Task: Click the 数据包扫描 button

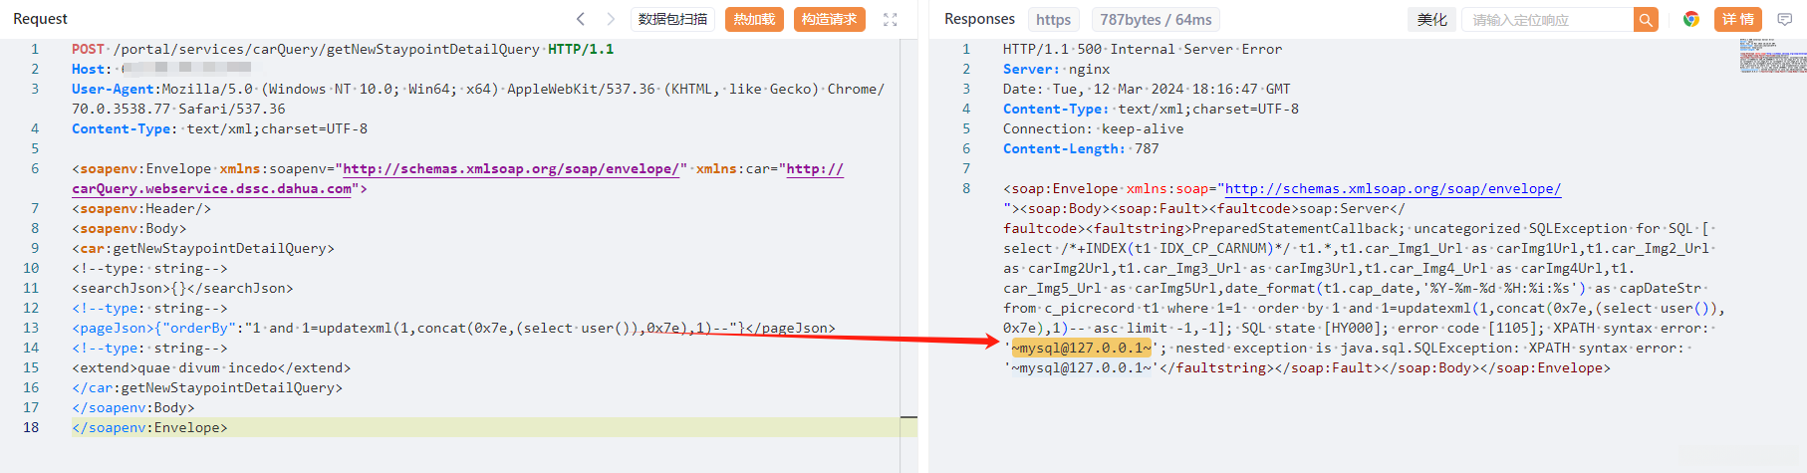Action: pyautogui.click(x=672, y=19)
